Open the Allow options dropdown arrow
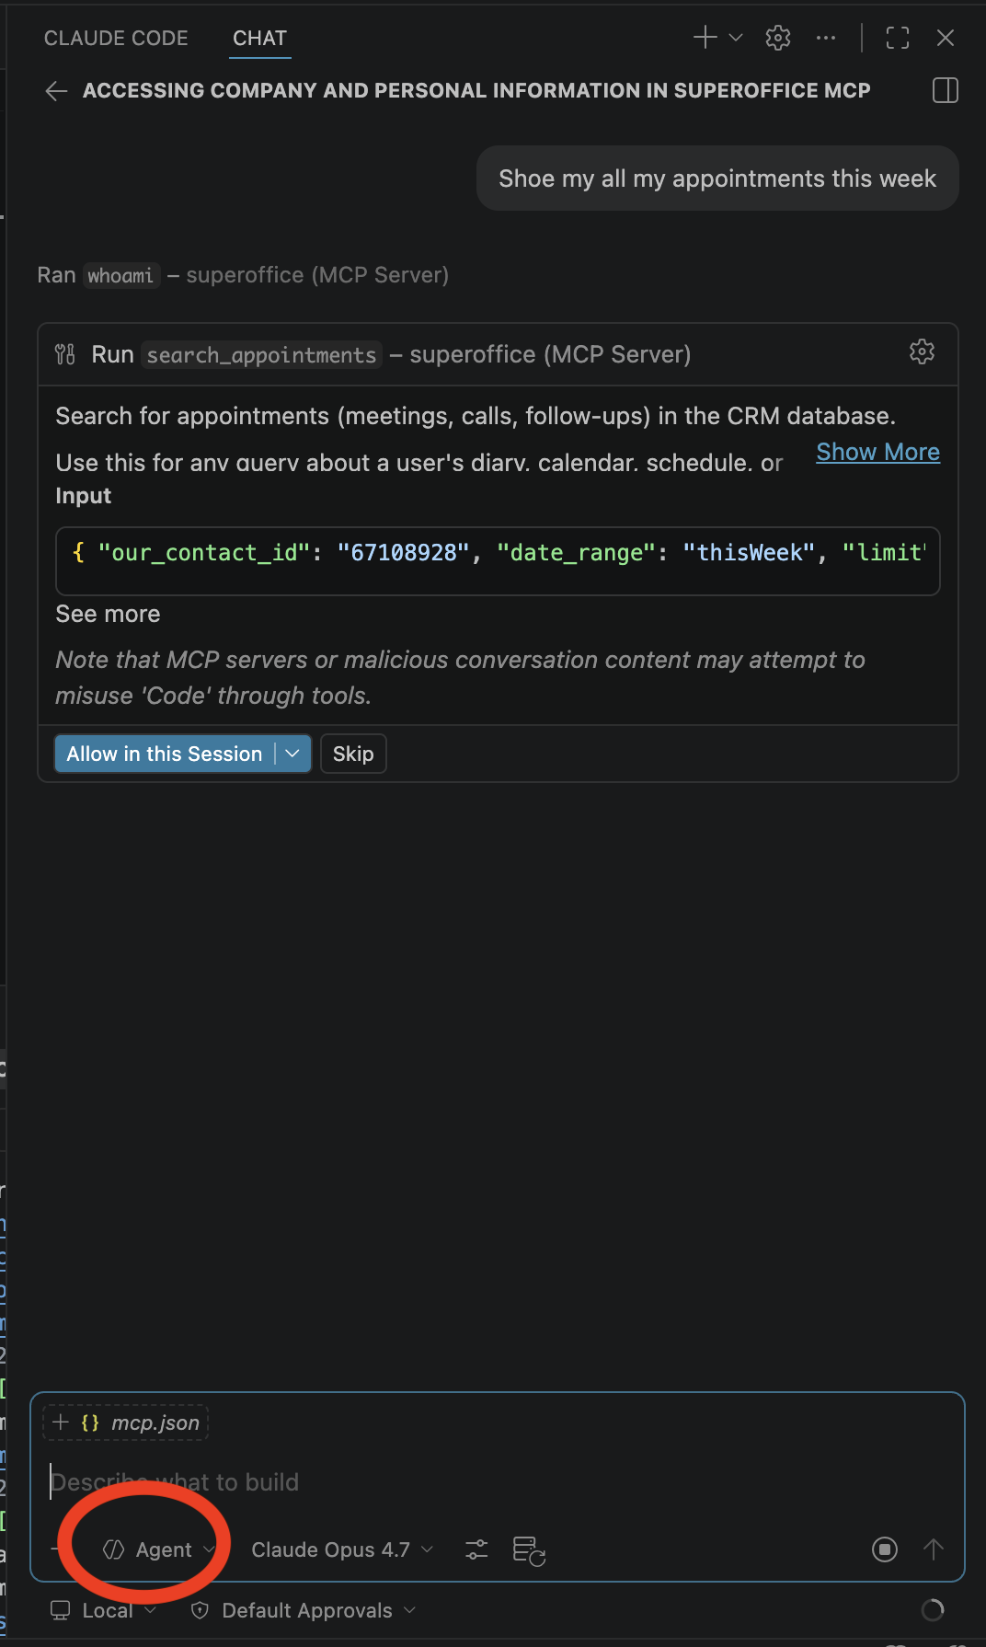 [x=292, y=754]
